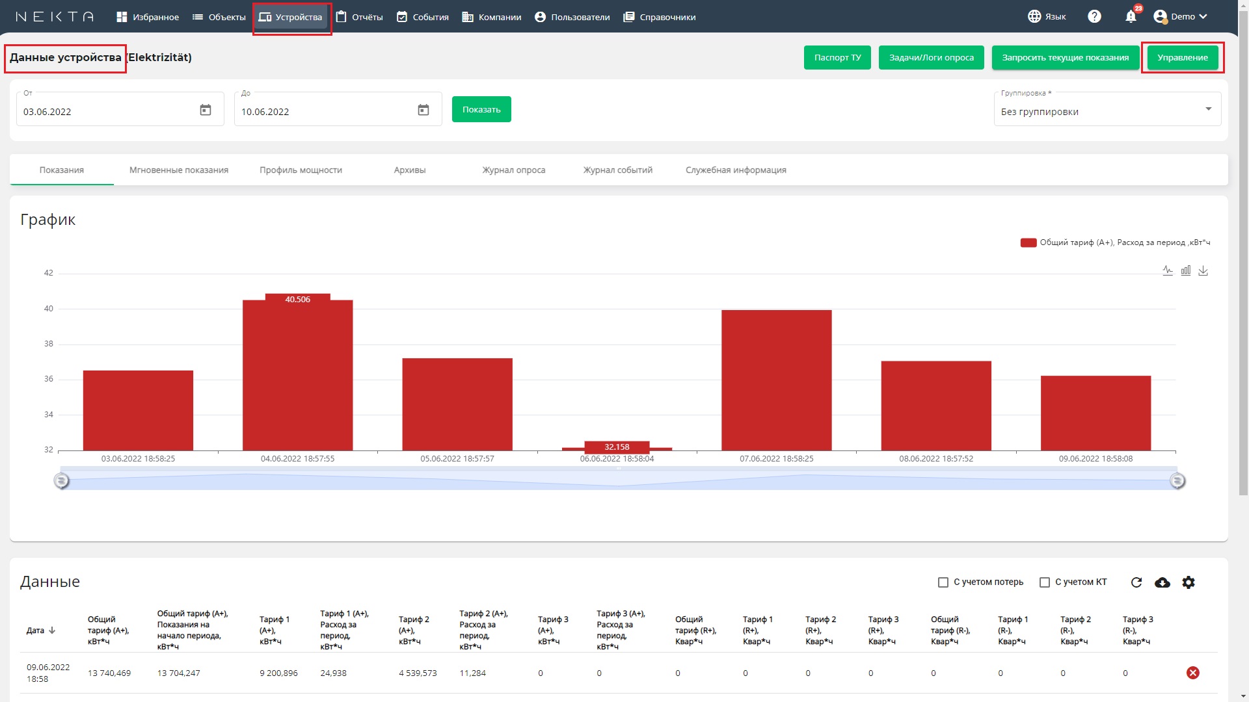1249x702 pixels.
Task: Open table column settings gear icon
Action: [1189, 582]
